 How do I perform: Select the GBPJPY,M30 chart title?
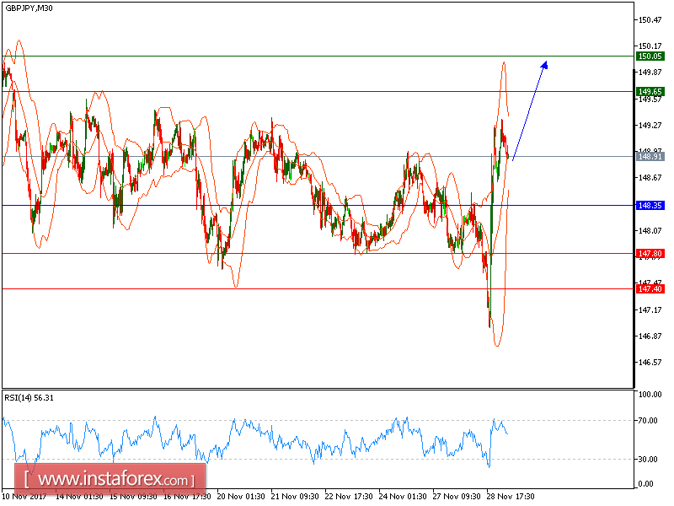pos(29,10)
